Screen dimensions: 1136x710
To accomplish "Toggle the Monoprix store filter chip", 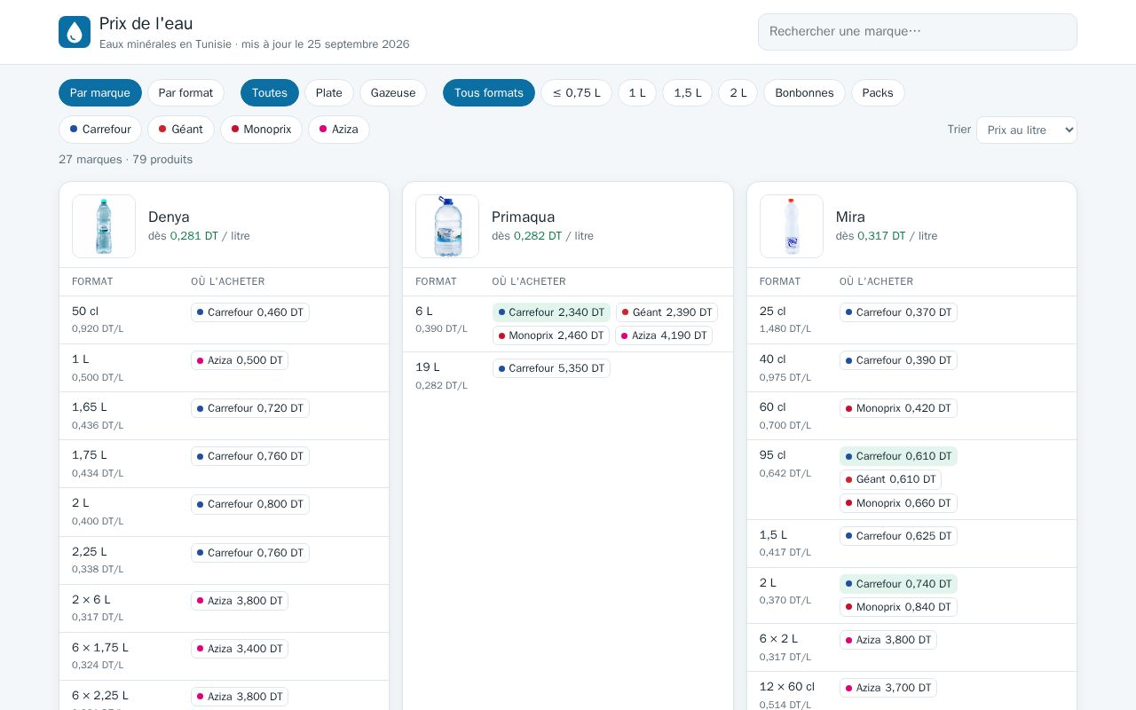I will [262, 130].
